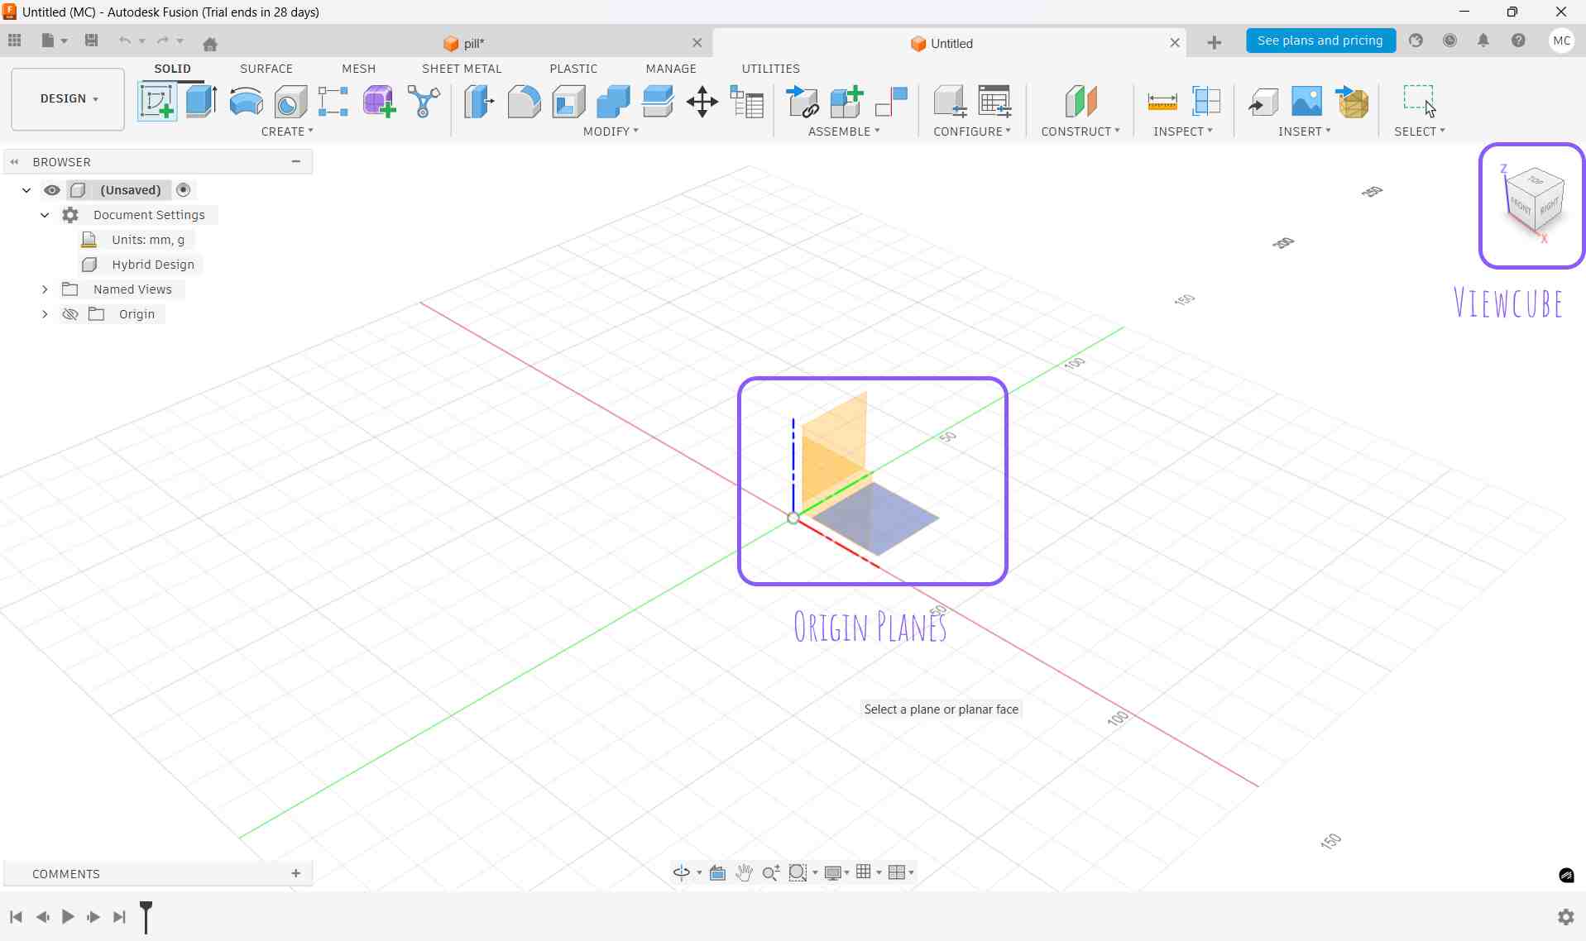Viewport: 1586px width, 941px height.
Task: Open the DESIGN workspace dropdown
Action: (68, 99)
